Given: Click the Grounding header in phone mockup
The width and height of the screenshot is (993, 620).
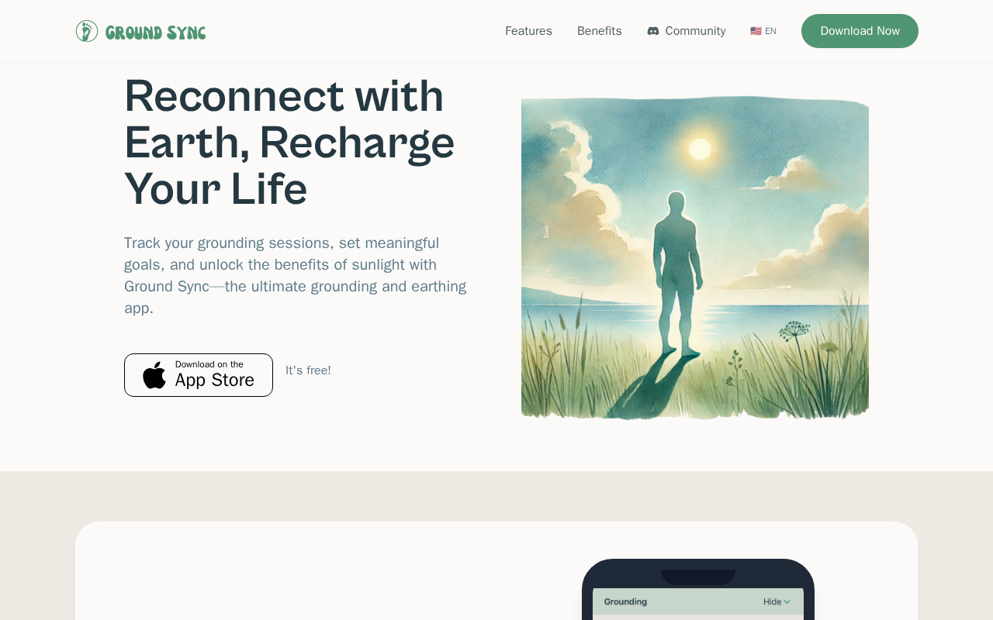Looking at the screenshot, I should pos(625,601).
